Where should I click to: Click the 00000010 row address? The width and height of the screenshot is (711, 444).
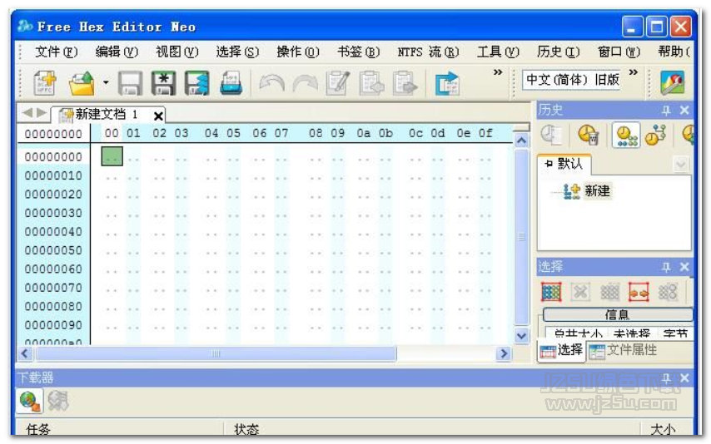[x=53, y=175]
